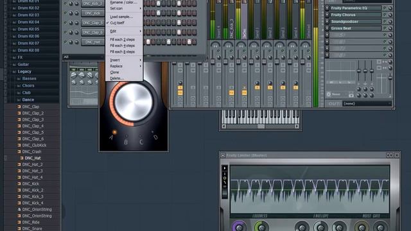Click the mix level knob for Gross Beat

pyautogui.click(x=390, y=28)
